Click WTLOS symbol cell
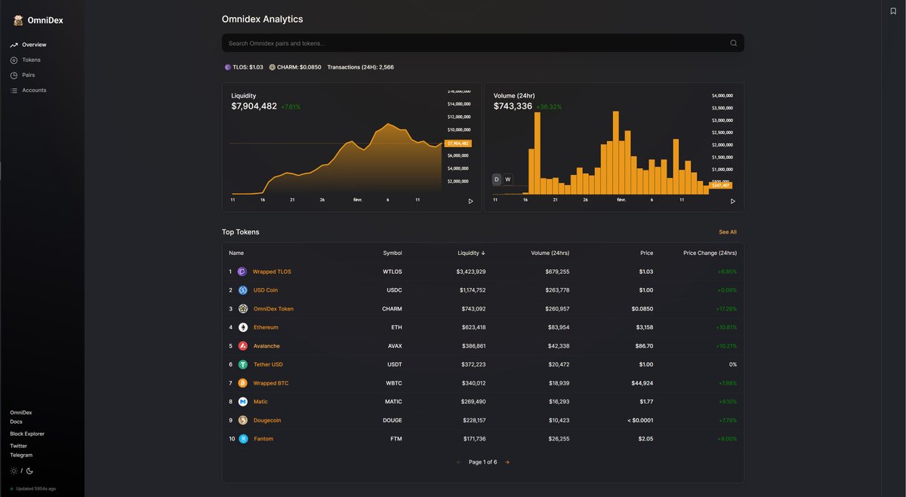 click(393, 272)
